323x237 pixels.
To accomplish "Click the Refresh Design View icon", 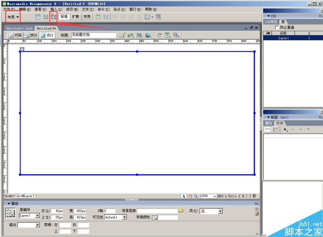I will 159,36.
